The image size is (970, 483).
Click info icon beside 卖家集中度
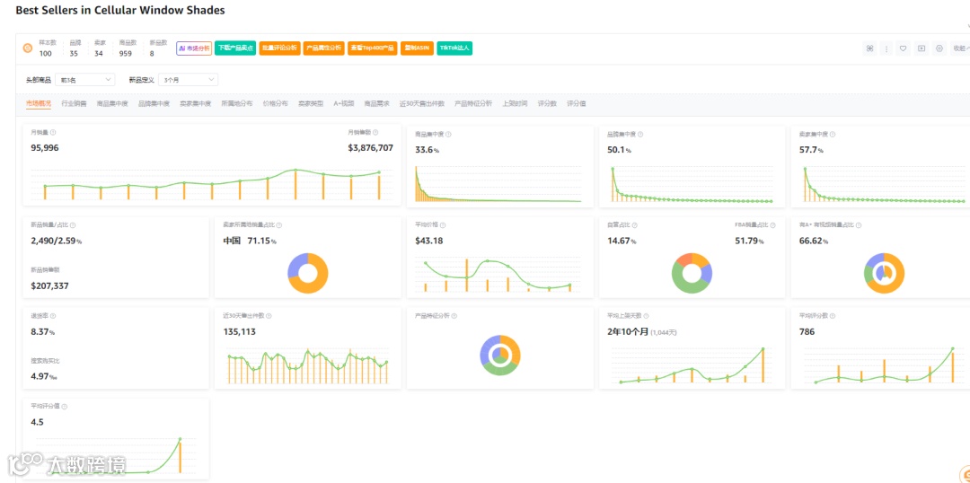(x=833, y=134)
